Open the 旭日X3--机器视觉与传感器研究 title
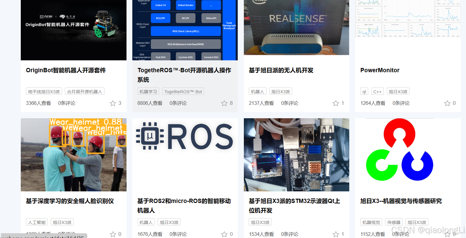 pos(401,201)
